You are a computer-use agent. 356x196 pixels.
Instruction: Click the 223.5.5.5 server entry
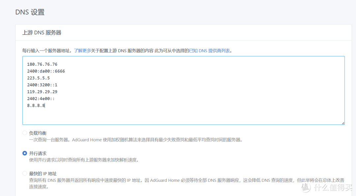(38, 78)
